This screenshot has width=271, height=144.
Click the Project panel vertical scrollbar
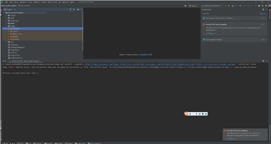click(83, 30)
